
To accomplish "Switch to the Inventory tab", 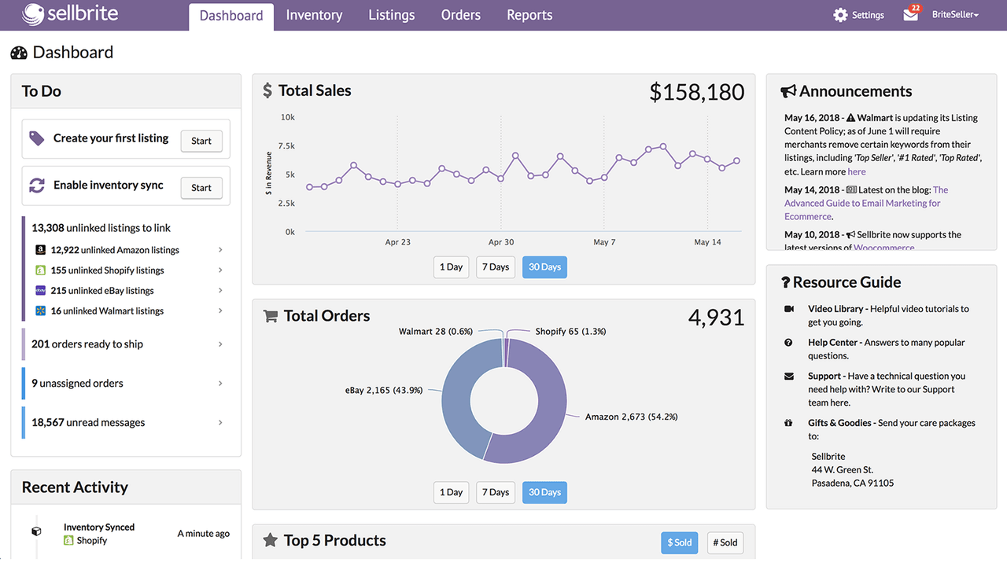I will [314, 14].
